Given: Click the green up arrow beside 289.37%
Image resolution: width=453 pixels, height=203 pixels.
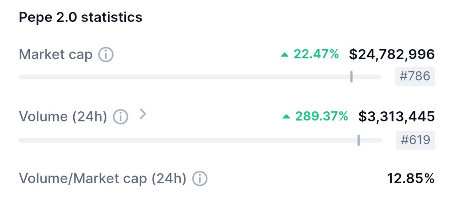Looking at the screenshot, I should tap(287, 117).
